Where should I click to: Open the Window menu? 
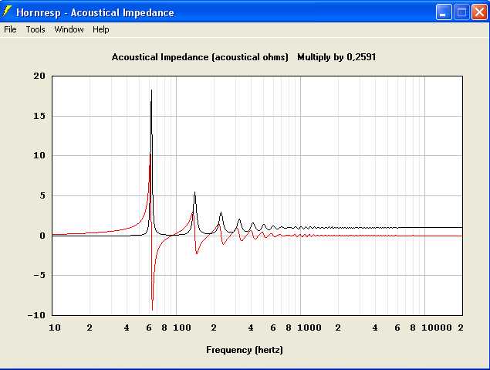[69, 29]
